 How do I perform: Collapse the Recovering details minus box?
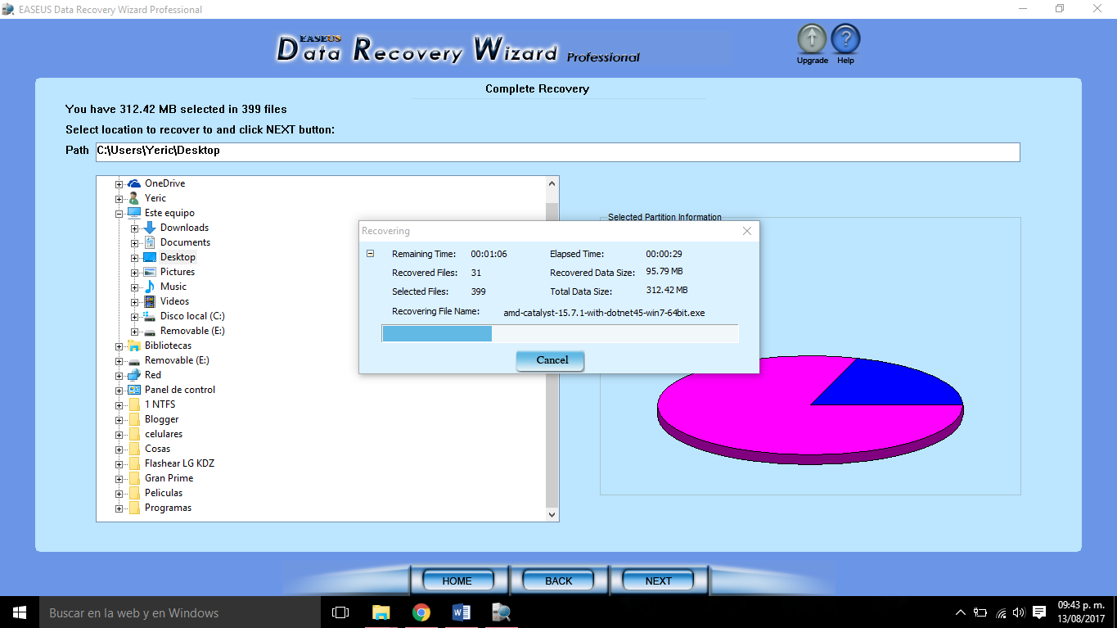(370, 254)
